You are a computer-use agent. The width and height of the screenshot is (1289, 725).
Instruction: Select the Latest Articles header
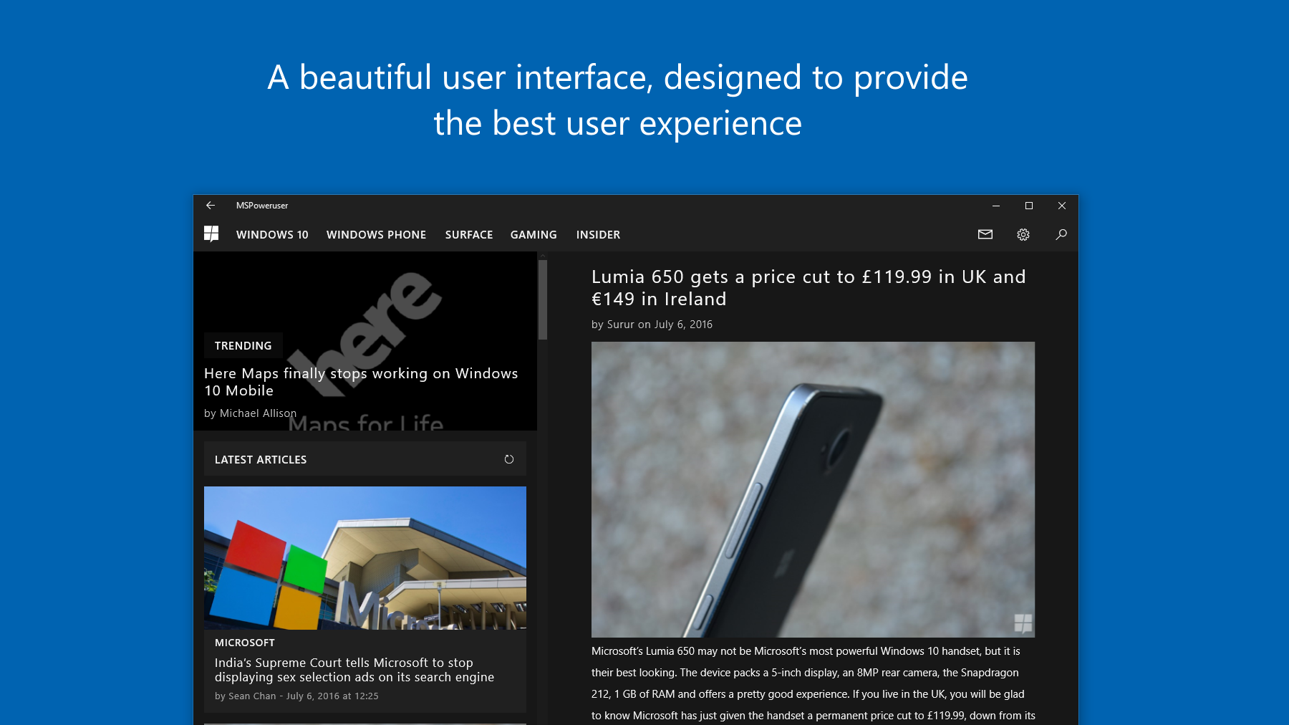365,458
